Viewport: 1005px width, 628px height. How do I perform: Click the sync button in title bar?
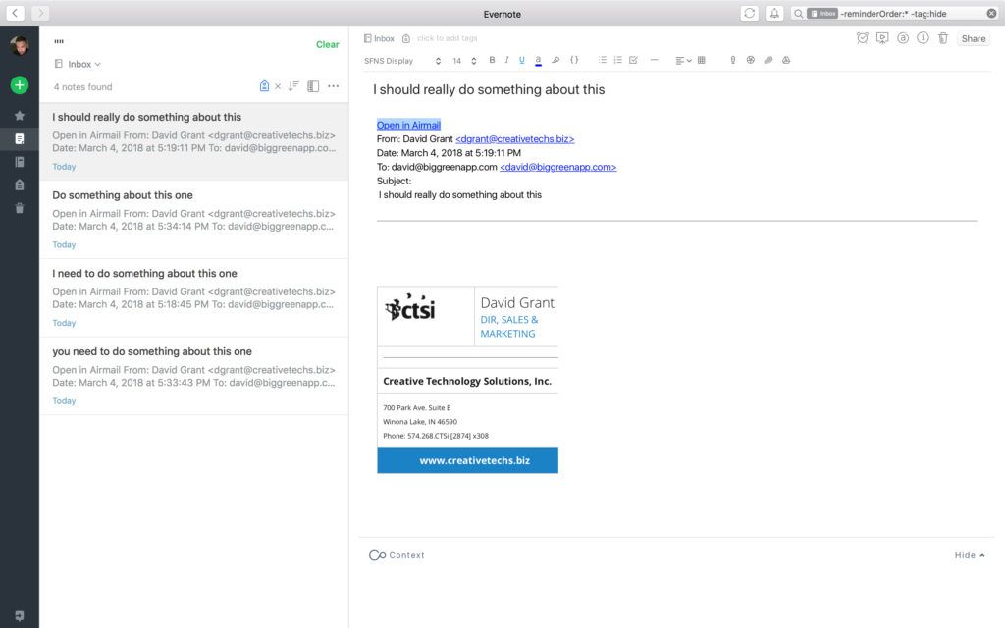pos(750,13)
